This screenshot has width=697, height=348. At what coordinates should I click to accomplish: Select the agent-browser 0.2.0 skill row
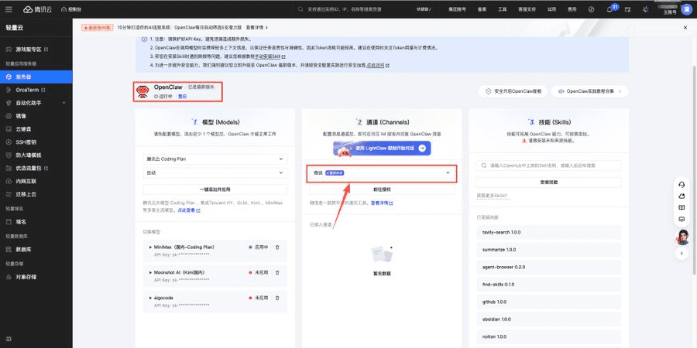point(548,267)
